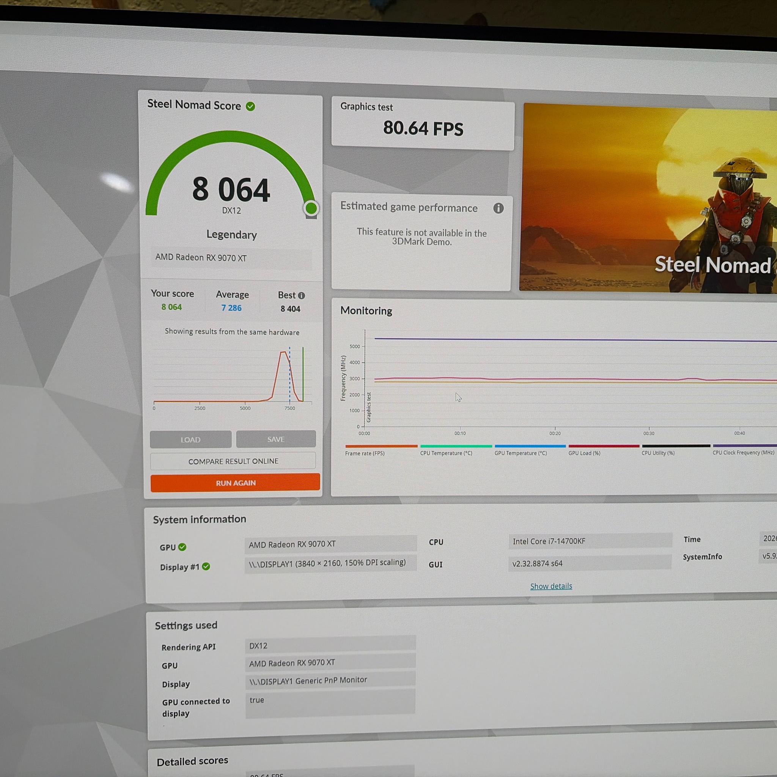The width and height of the screenshot is (777, 777).
Task: Toggle the CPU Clock Frequency (MHz) legend series
Action: coord(744,449)
